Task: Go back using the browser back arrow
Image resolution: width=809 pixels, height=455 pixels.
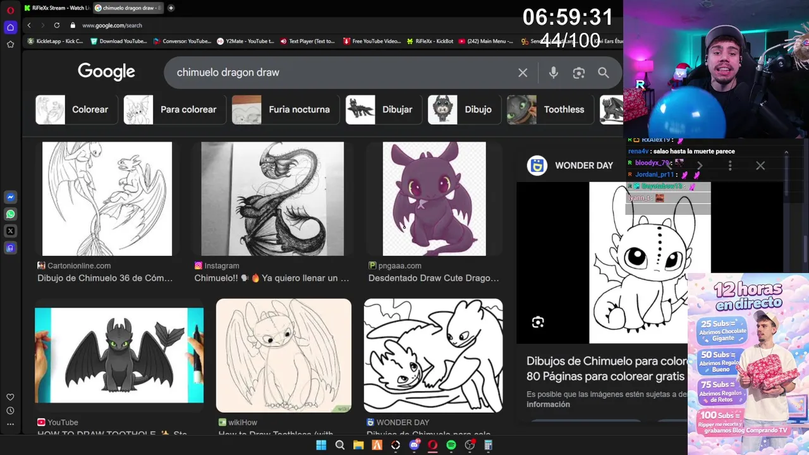Action: tap(29, 25)
